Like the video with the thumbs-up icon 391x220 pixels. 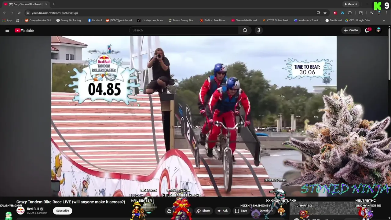pos(169,211)
